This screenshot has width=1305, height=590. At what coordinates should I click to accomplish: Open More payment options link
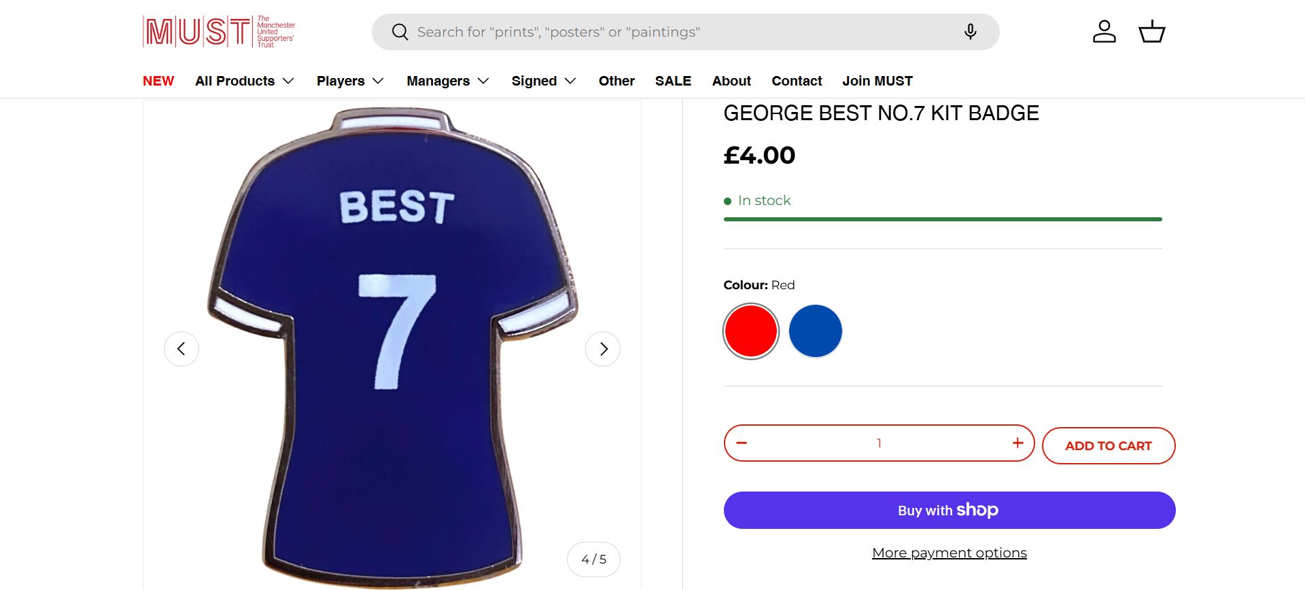949,553
